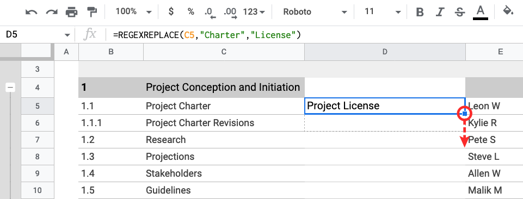The image size is (523, 199).
Task: Open the Roboto font dropdown
Action: click(315, 12)
